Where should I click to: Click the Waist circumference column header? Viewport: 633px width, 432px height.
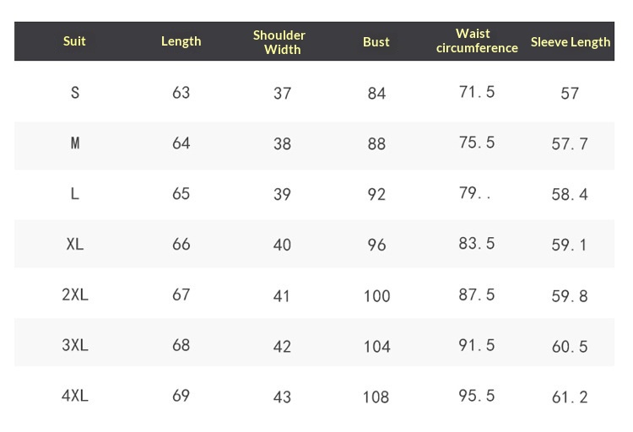(x=476, y=41)
